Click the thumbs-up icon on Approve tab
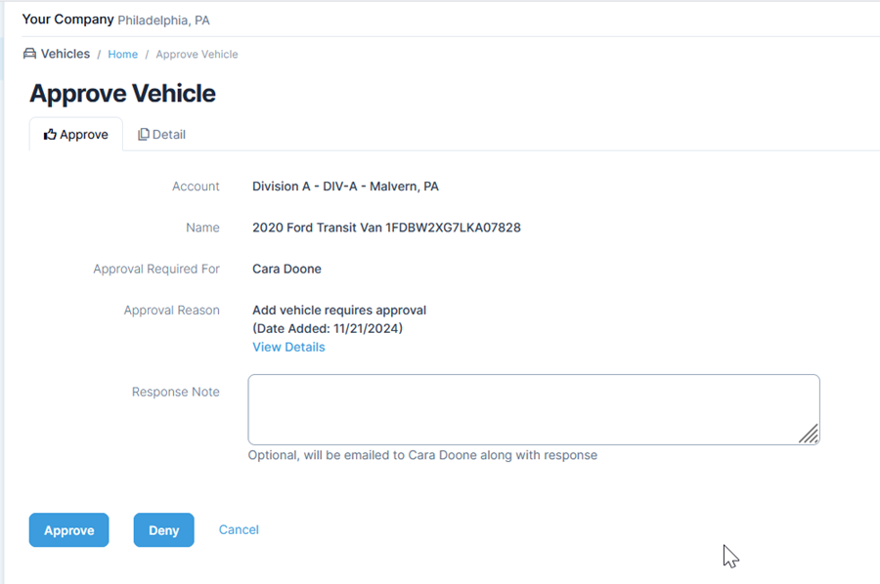880x584 pixels. coord(50,135)
